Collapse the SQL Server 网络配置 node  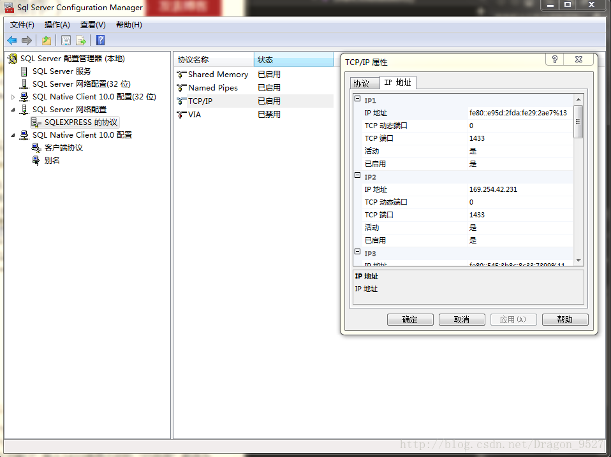[x=13, y=110]
